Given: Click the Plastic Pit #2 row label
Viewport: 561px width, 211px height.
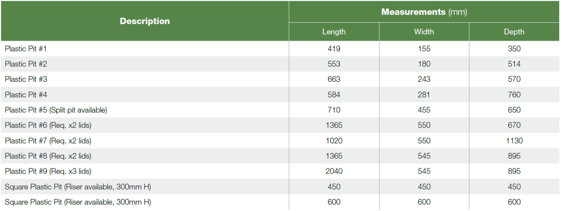Looking at the screenshot, I should coord(26,64).
